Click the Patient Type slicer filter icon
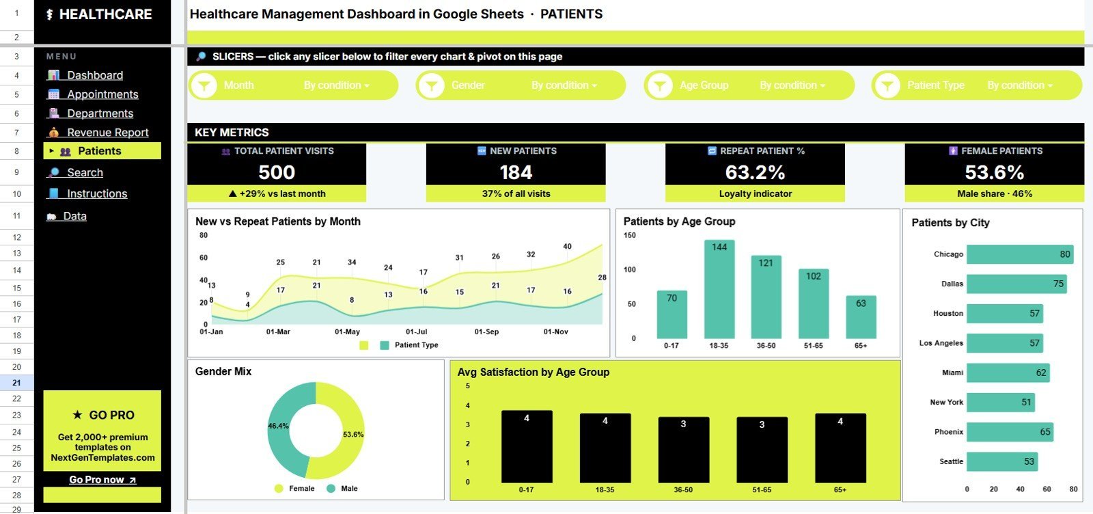1093x514 pixels. coord(887,85)
